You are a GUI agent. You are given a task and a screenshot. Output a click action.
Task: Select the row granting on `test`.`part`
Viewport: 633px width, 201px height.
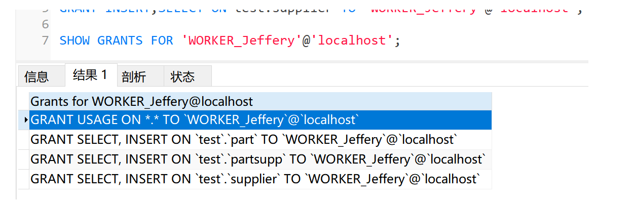260,140
